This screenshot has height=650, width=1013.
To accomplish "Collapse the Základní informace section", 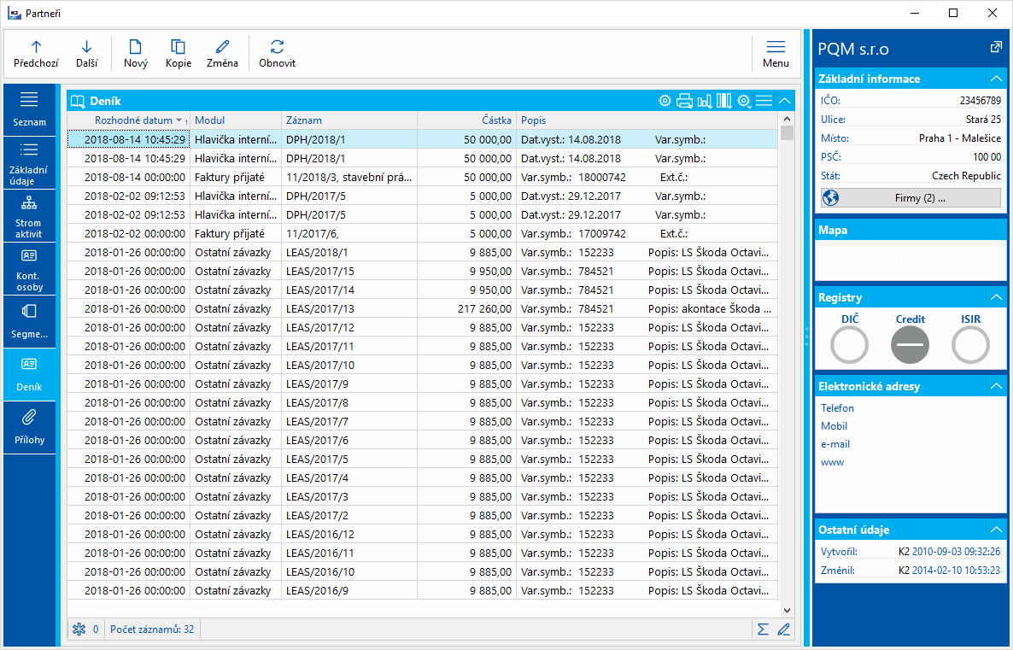I will coord(995,79).
